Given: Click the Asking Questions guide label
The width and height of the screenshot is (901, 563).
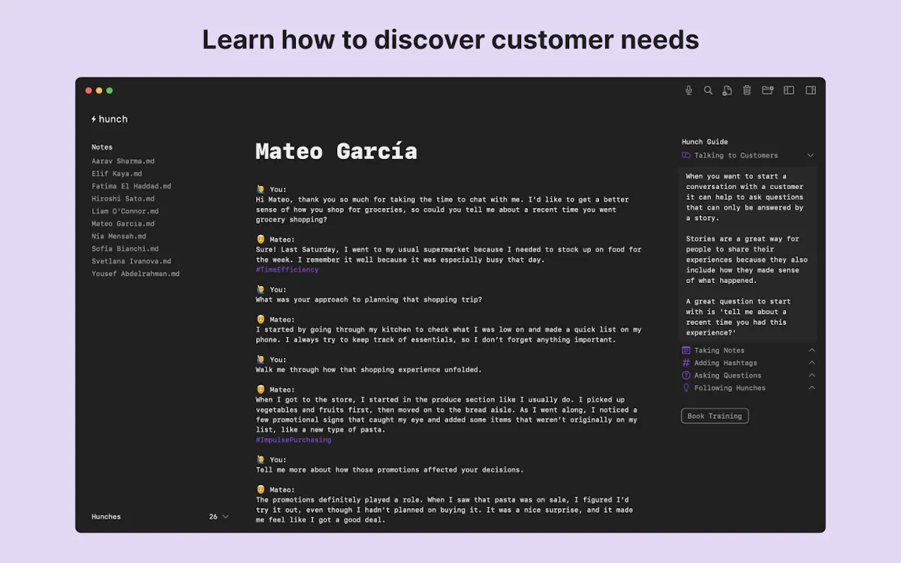Looking at the screenshot, I should coord(728,375).
